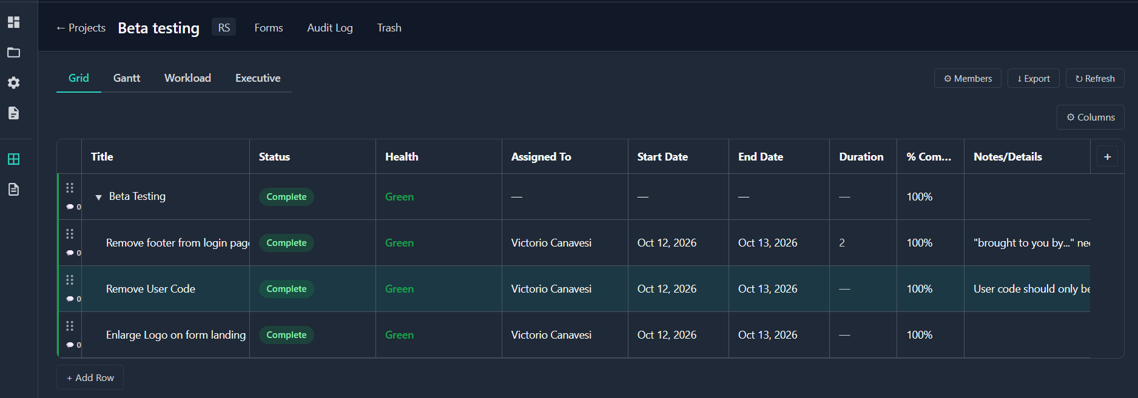Click the Complete status of Beta Testing row
Screen dimensions: 1138x398
tap(286, 197)
